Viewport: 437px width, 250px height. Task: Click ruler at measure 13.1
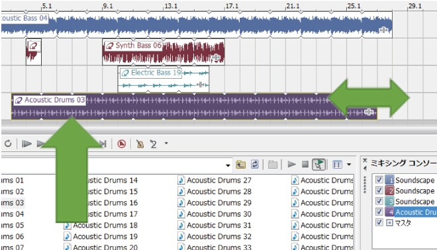[x=171, y=6]
